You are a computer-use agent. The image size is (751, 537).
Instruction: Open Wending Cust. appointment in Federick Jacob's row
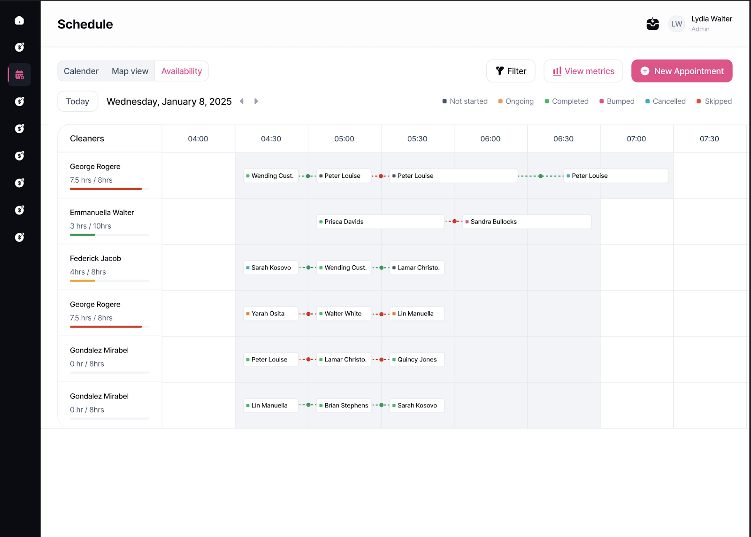[x=344, y=268]
